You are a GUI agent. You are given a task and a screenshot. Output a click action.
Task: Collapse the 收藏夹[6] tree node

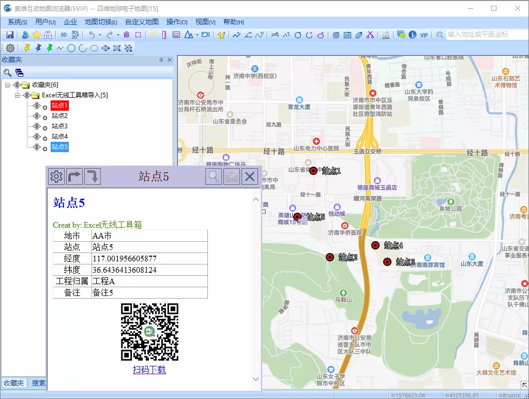pos(7,85)
